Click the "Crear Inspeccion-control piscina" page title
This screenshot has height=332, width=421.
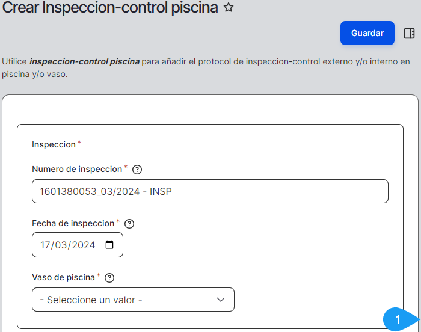tap(110, 8)
